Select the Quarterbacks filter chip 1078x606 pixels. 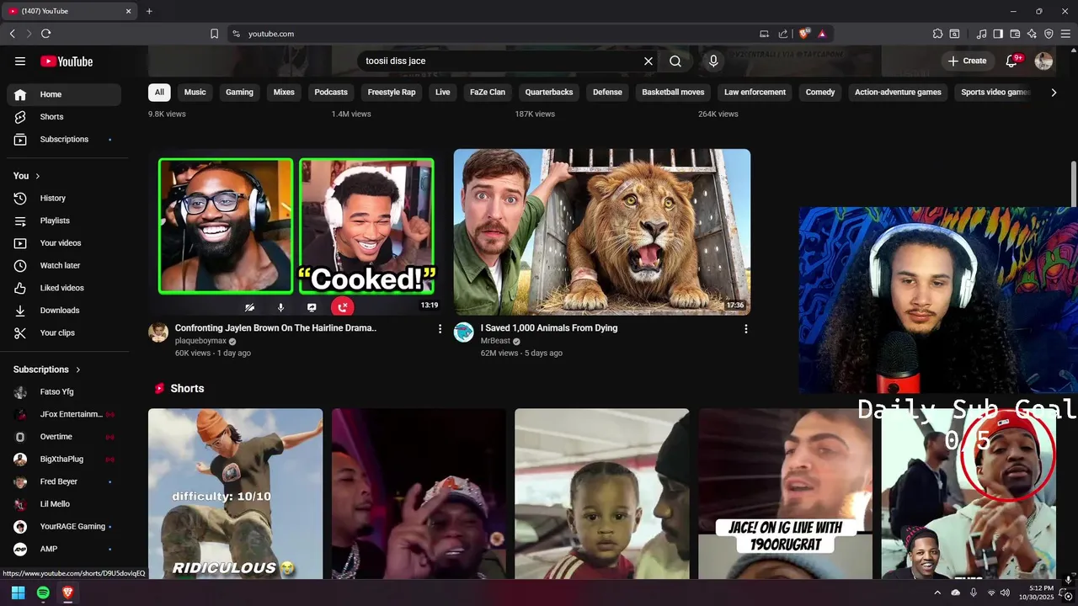coord(549,93)
